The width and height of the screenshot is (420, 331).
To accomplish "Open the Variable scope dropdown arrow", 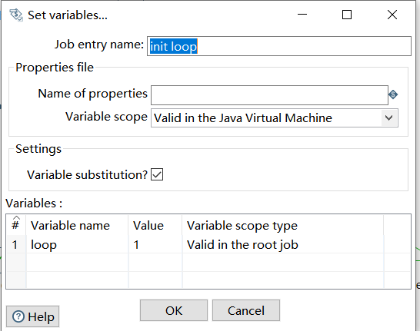I will (x=389, y=118).
